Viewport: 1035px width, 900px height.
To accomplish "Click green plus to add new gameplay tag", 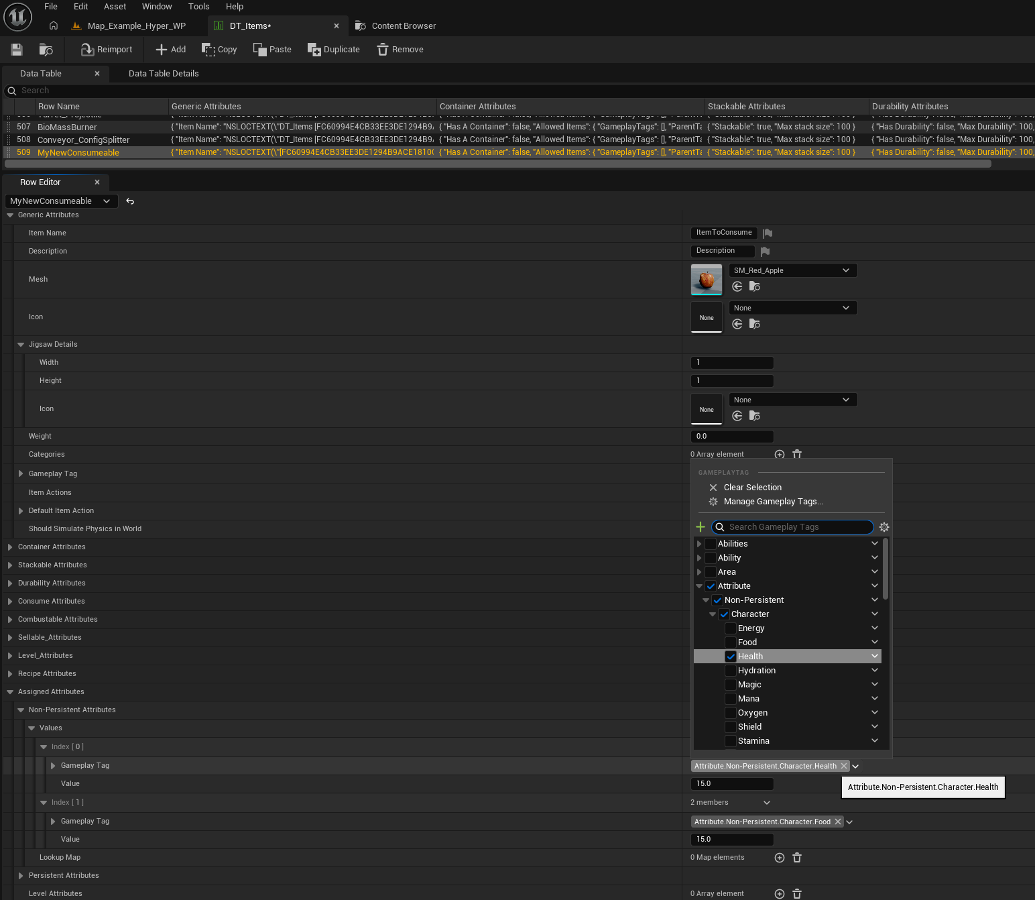I will click(701, 527).
